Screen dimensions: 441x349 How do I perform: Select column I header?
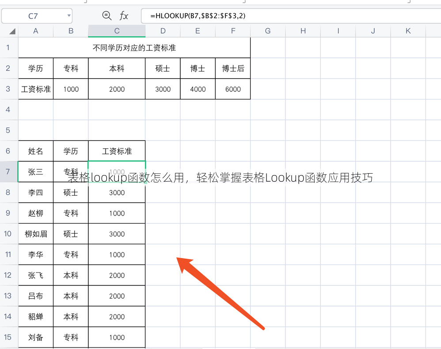coord(338,31)
